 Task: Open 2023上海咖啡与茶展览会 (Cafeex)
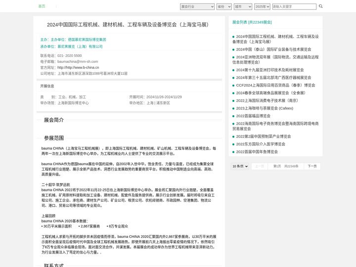point(265,108)
